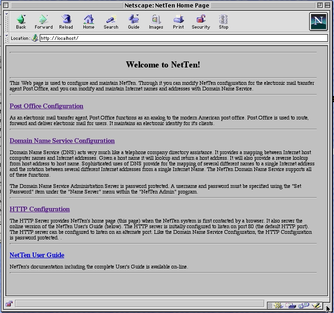Stop loading with the Stop button
Image resolution: width=334 pixels, height=313 pixels.
point(223,22)
